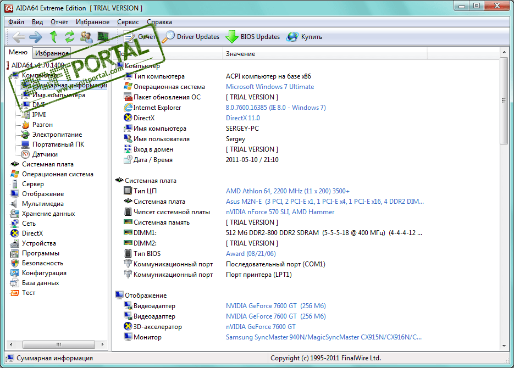The width and height of the screenshot is (514, 368).
Task: Select the Тип BIOS row label
Action: click(x=147, y=253)
